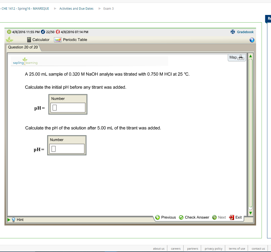The width and height of the screenshot is (271, 252).
Task: Click Exam 3 breadcrumb
Action: (108, 8)
